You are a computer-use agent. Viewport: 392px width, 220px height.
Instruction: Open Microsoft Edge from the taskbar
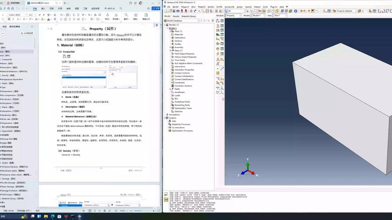52,216
